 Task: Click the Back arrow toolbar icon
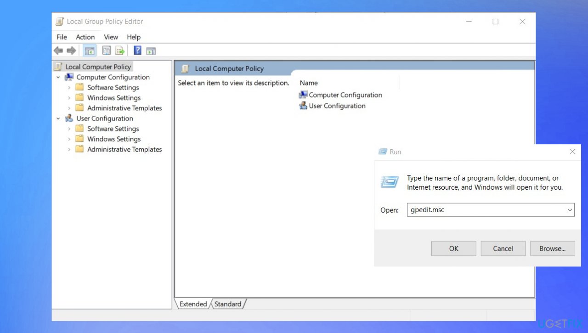coord(58,51)
